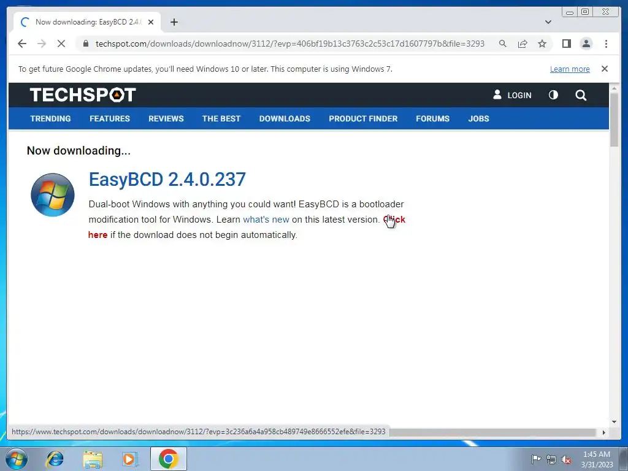Open the Windows Start menu
The width and height of the screenshot is (628, 471).
(16, 459)
